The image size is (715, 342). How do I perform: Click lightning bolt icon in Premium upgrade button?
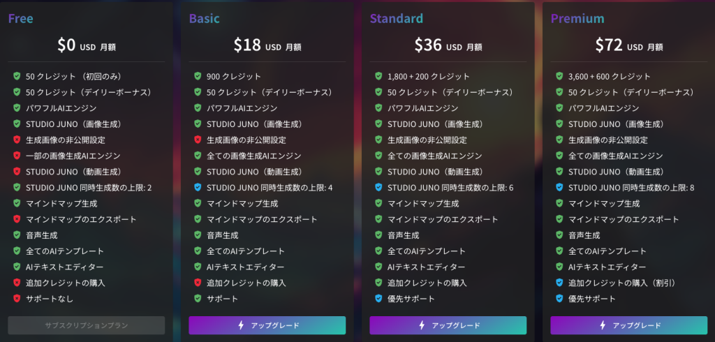click(x=603, y=325)
